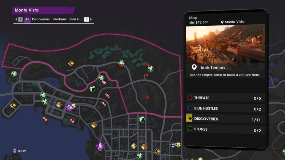Select the Threats row in the Map panel
The image size is (285, 160).
click(225, 98)
